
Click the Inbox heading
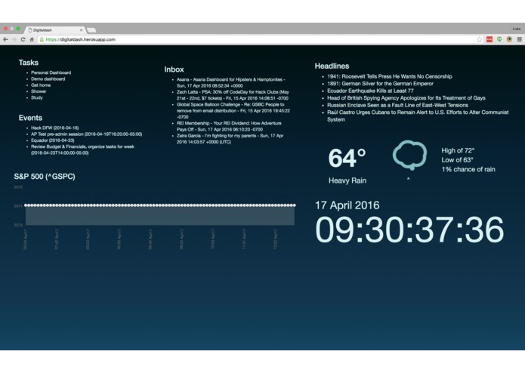click(x=174, y=69)
